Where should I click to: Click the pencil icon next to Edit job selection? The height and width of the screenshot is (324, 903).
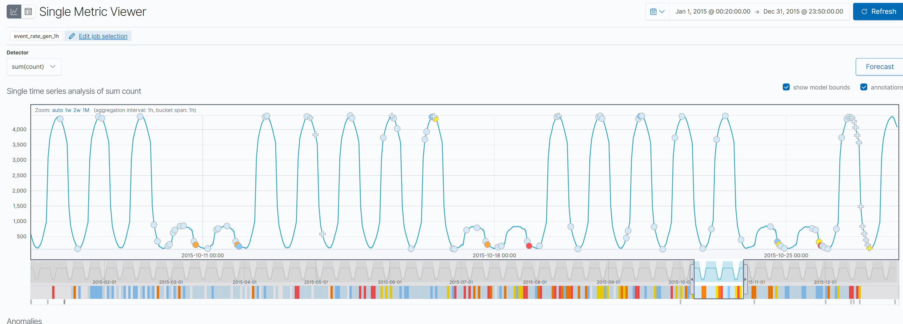pyautogui.click(x=72, y=36)
